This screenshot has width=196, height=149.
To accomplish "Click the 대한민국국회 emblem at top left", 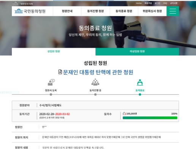I will tap(16, 4).
